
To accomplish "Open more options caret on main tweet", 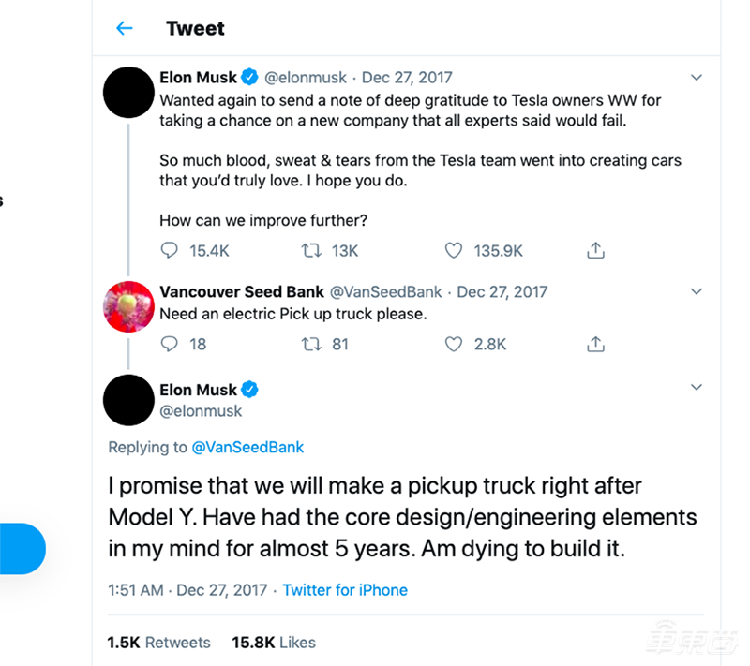I will coord(696,387).
